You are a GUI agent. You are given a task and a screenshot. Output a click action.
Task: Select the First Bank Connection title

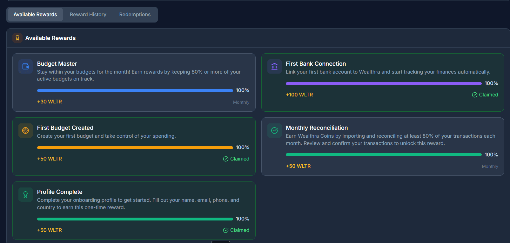point(316,64)
